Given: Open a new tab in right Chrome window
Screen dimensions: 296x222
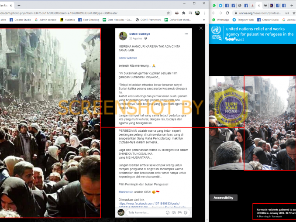Looking at the screenshot, I should (x=292, y=6).
